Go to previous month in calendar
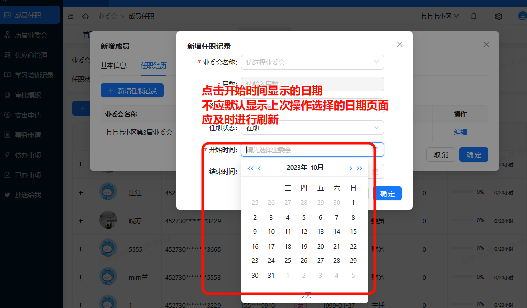Screen dimensions: 527x308 pyautogui.click(x=259, y=168)
